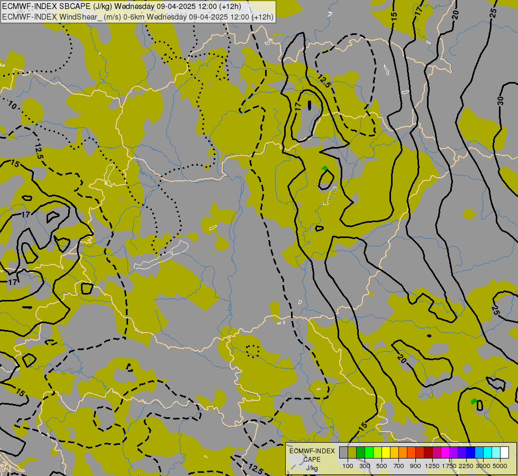This screenshot has width=518, height=476.
Task: Click the 5000 legend value label
Action: pyautogui.click(x=500, y=466)
